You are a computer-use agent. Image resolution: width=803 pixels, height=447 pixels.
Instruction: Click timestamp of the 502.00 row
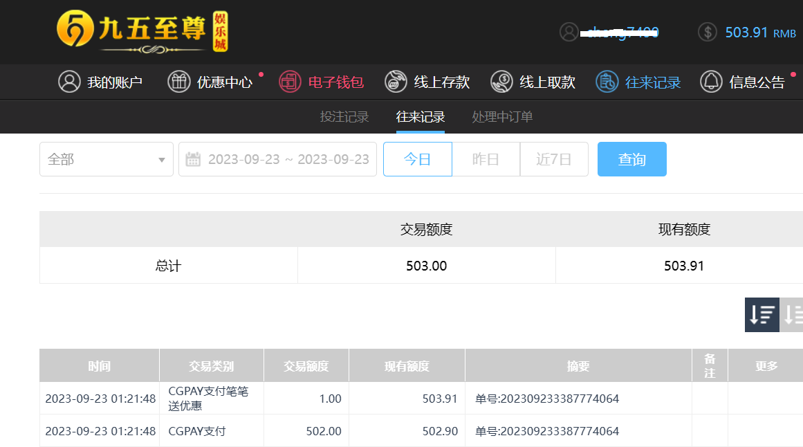pyautogui.click(x=100, y=431)
